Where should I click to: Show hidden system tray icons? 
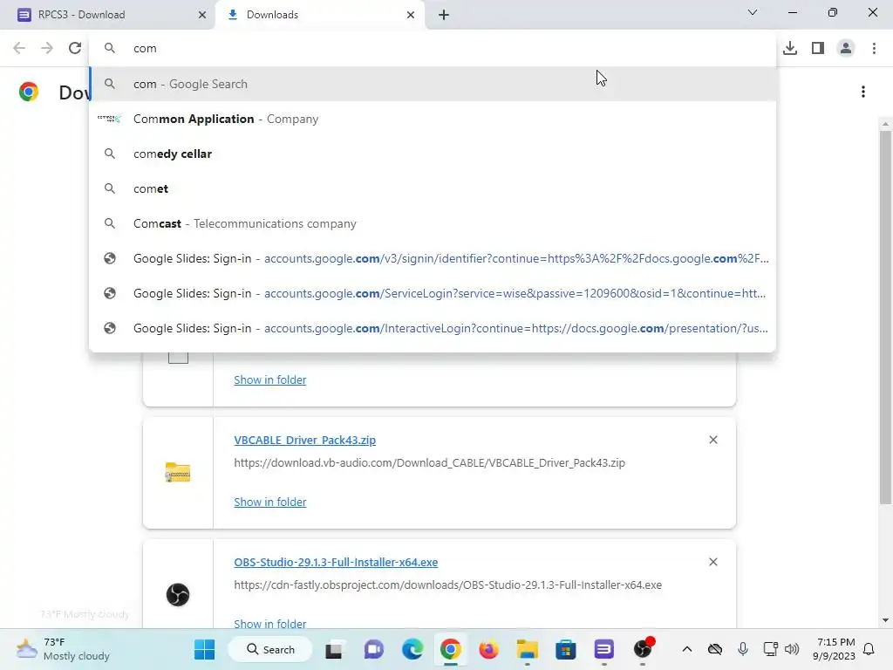(x=687, y=649)
